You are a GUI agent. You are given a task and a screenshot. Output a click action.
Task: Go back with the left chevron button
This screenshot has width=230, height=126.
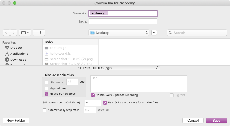tap(7, 33)
